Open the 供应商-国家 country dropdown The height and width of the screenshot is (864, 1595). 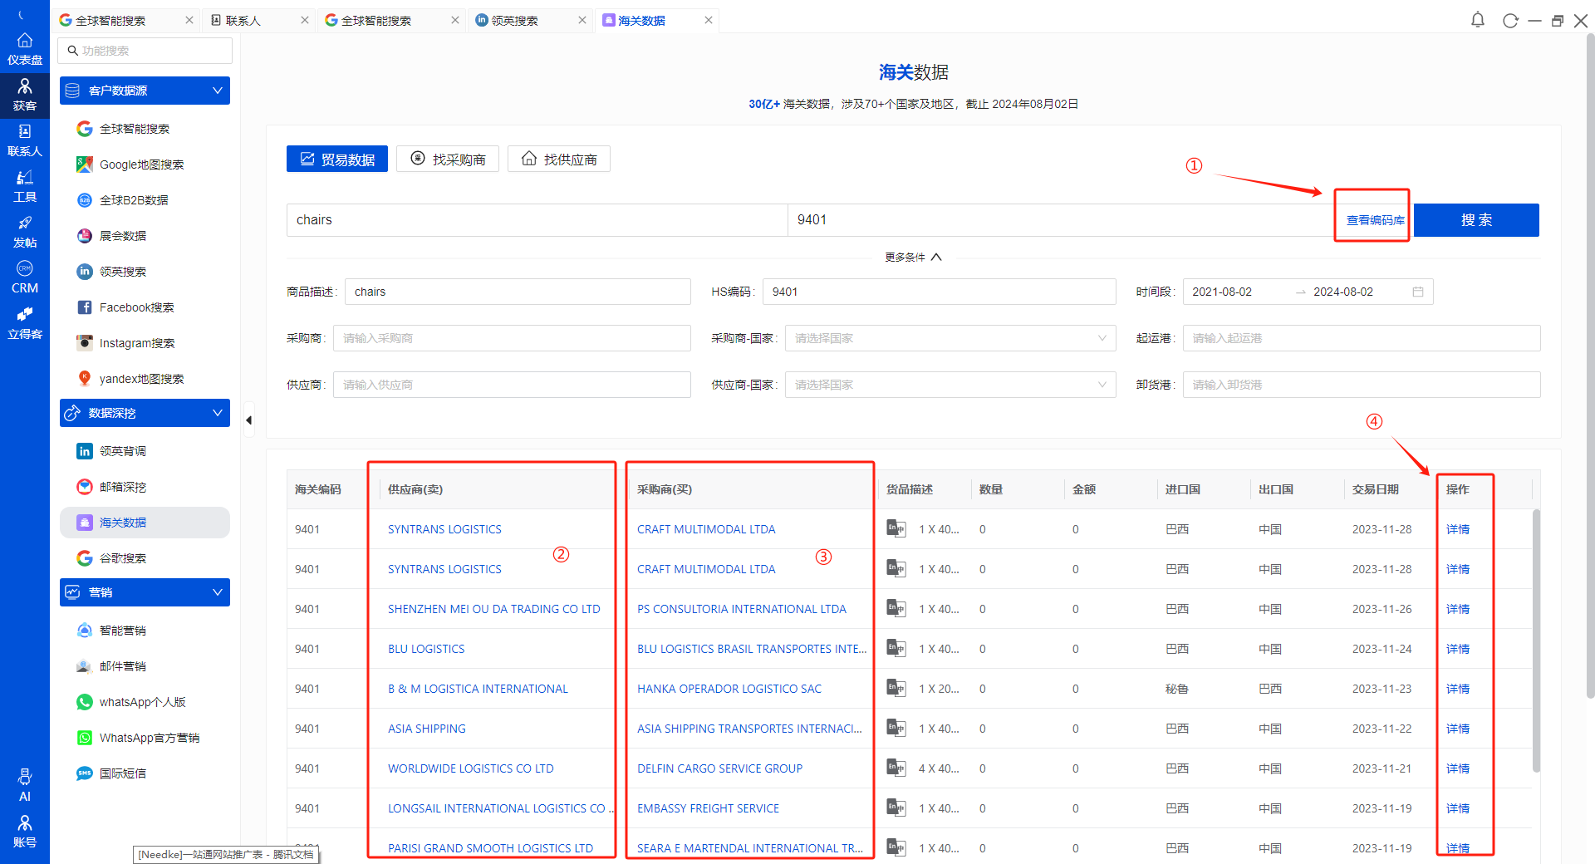(x=950, y=385)
